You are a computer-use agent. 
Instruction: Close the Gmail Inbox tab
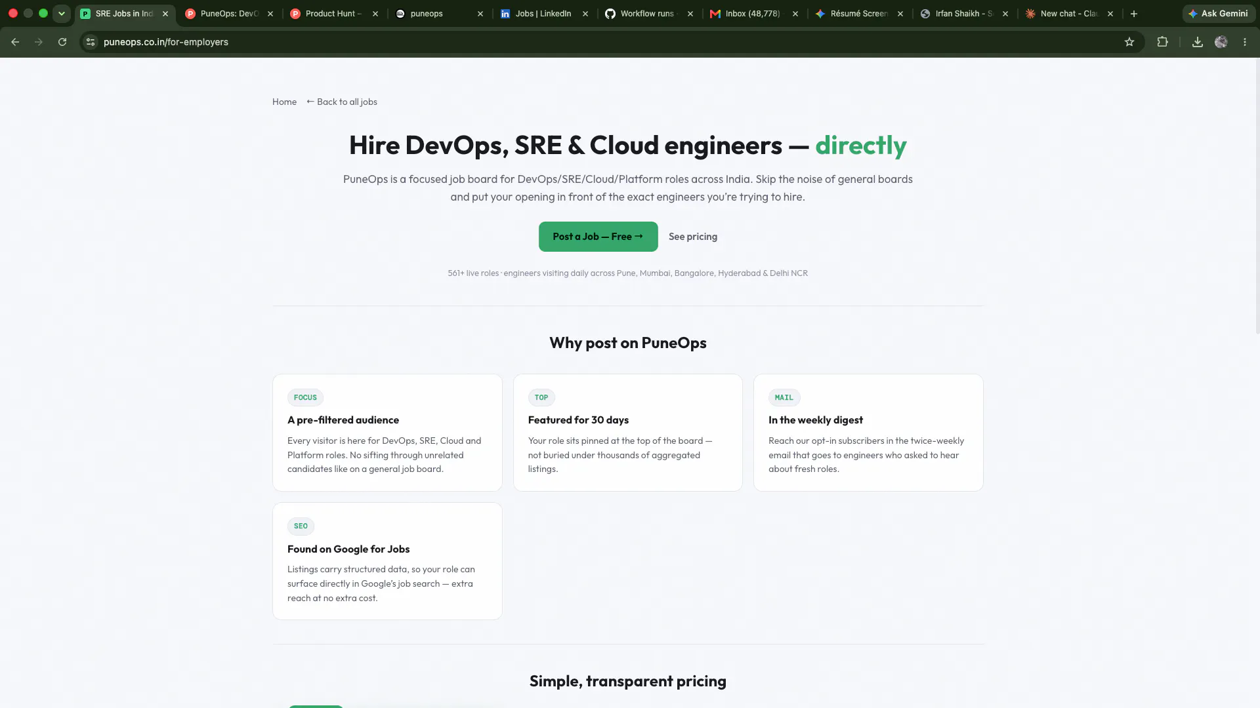pyautogui.click(x=795, y=14)
